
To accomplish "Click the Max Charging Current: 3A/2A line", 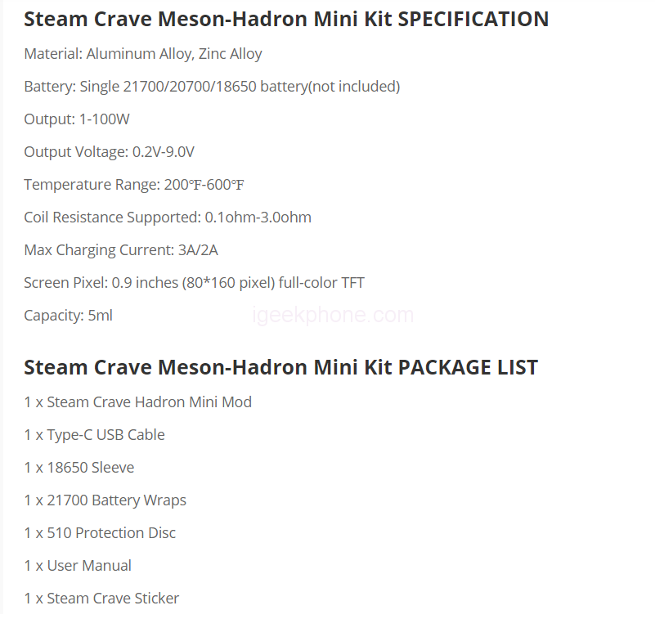I will click(x=121, y=250).
